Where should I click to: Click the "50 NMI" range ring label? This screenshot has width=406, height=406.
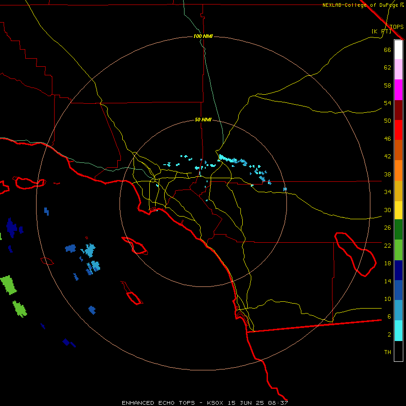tap(203, 120)
